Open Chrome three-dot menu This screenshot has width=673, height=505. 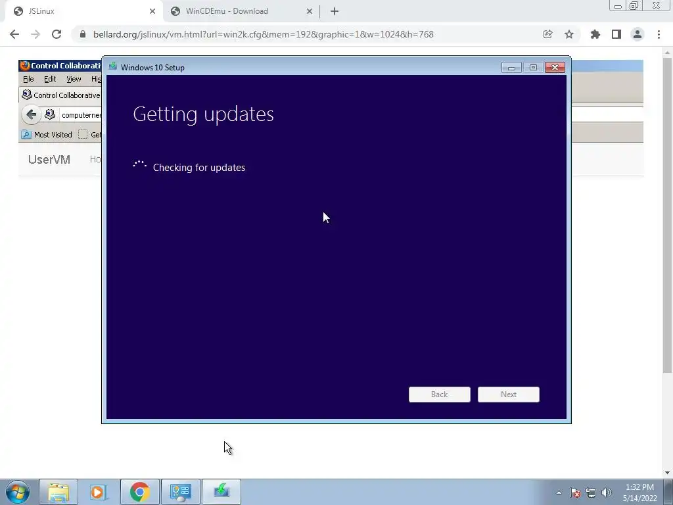coord(659,34)
